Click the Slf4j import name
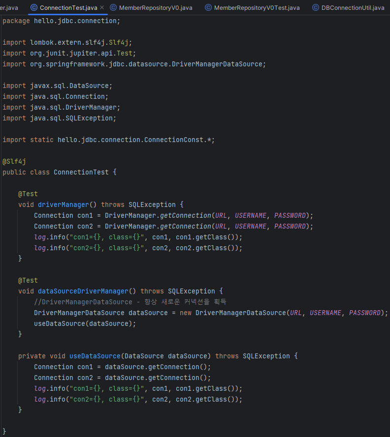 (119, 42)
